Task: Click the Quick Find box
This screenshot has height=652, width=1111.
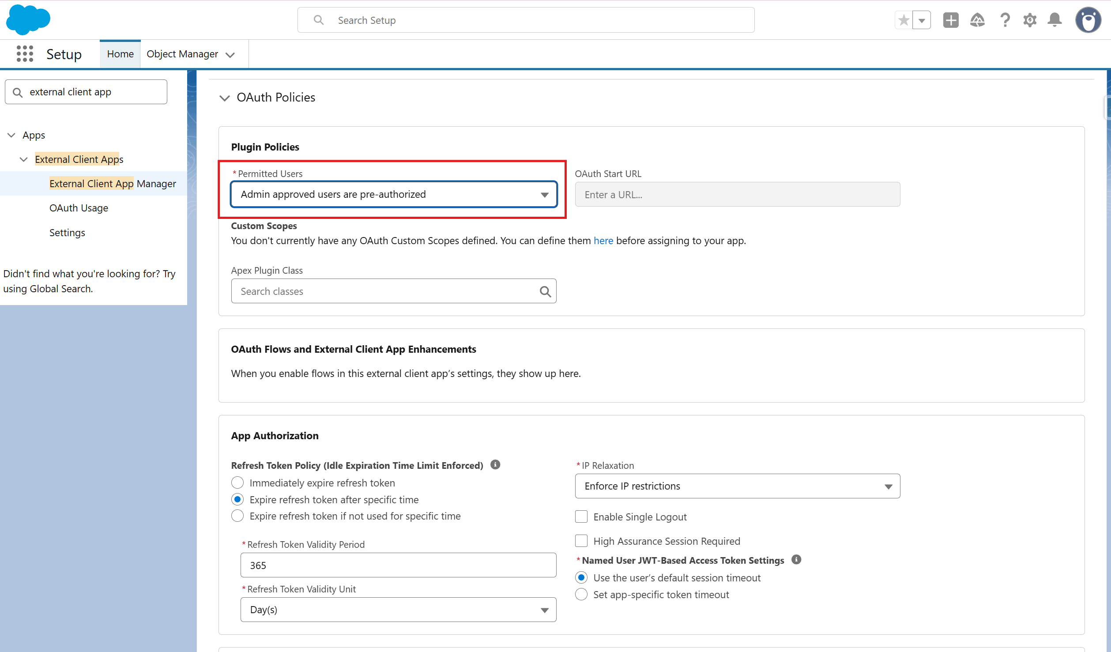Action: pos(86,92)
